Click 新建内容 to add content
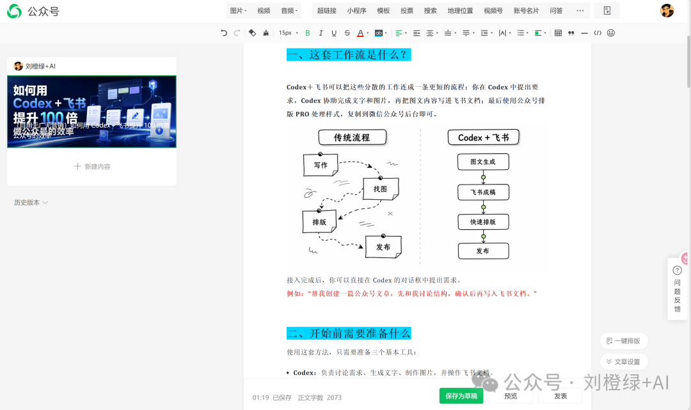Viewport: 691px width, 410px height. 92,166
